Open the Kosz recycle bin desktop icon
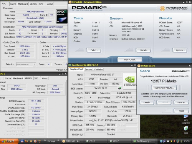This screenshot has height=144, width=192. tap(186, 130)
